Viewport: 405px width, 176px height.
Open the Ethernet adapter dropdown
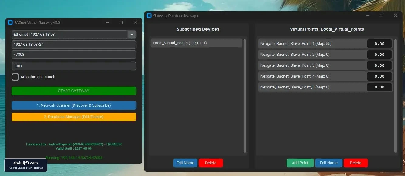pos(132,35)
